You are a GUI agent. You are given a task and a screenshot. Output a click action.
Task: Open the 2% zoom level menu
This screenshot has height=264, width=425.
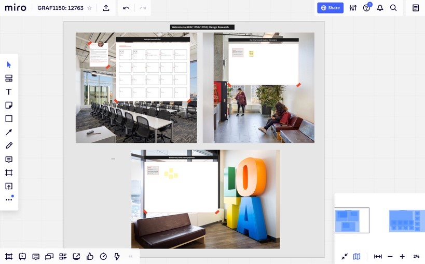tap(416, 256)
